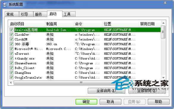The height and width of the screenshot is (109, 174).
Task: Select the GoogleTranslate entry
Action: point(28,77)
